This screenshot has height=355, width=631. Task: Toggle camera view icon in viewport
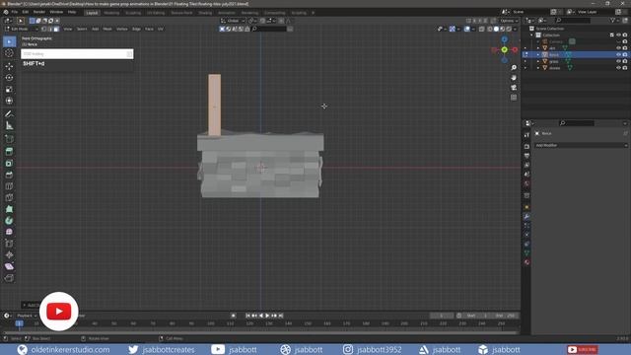pos(514,88)
